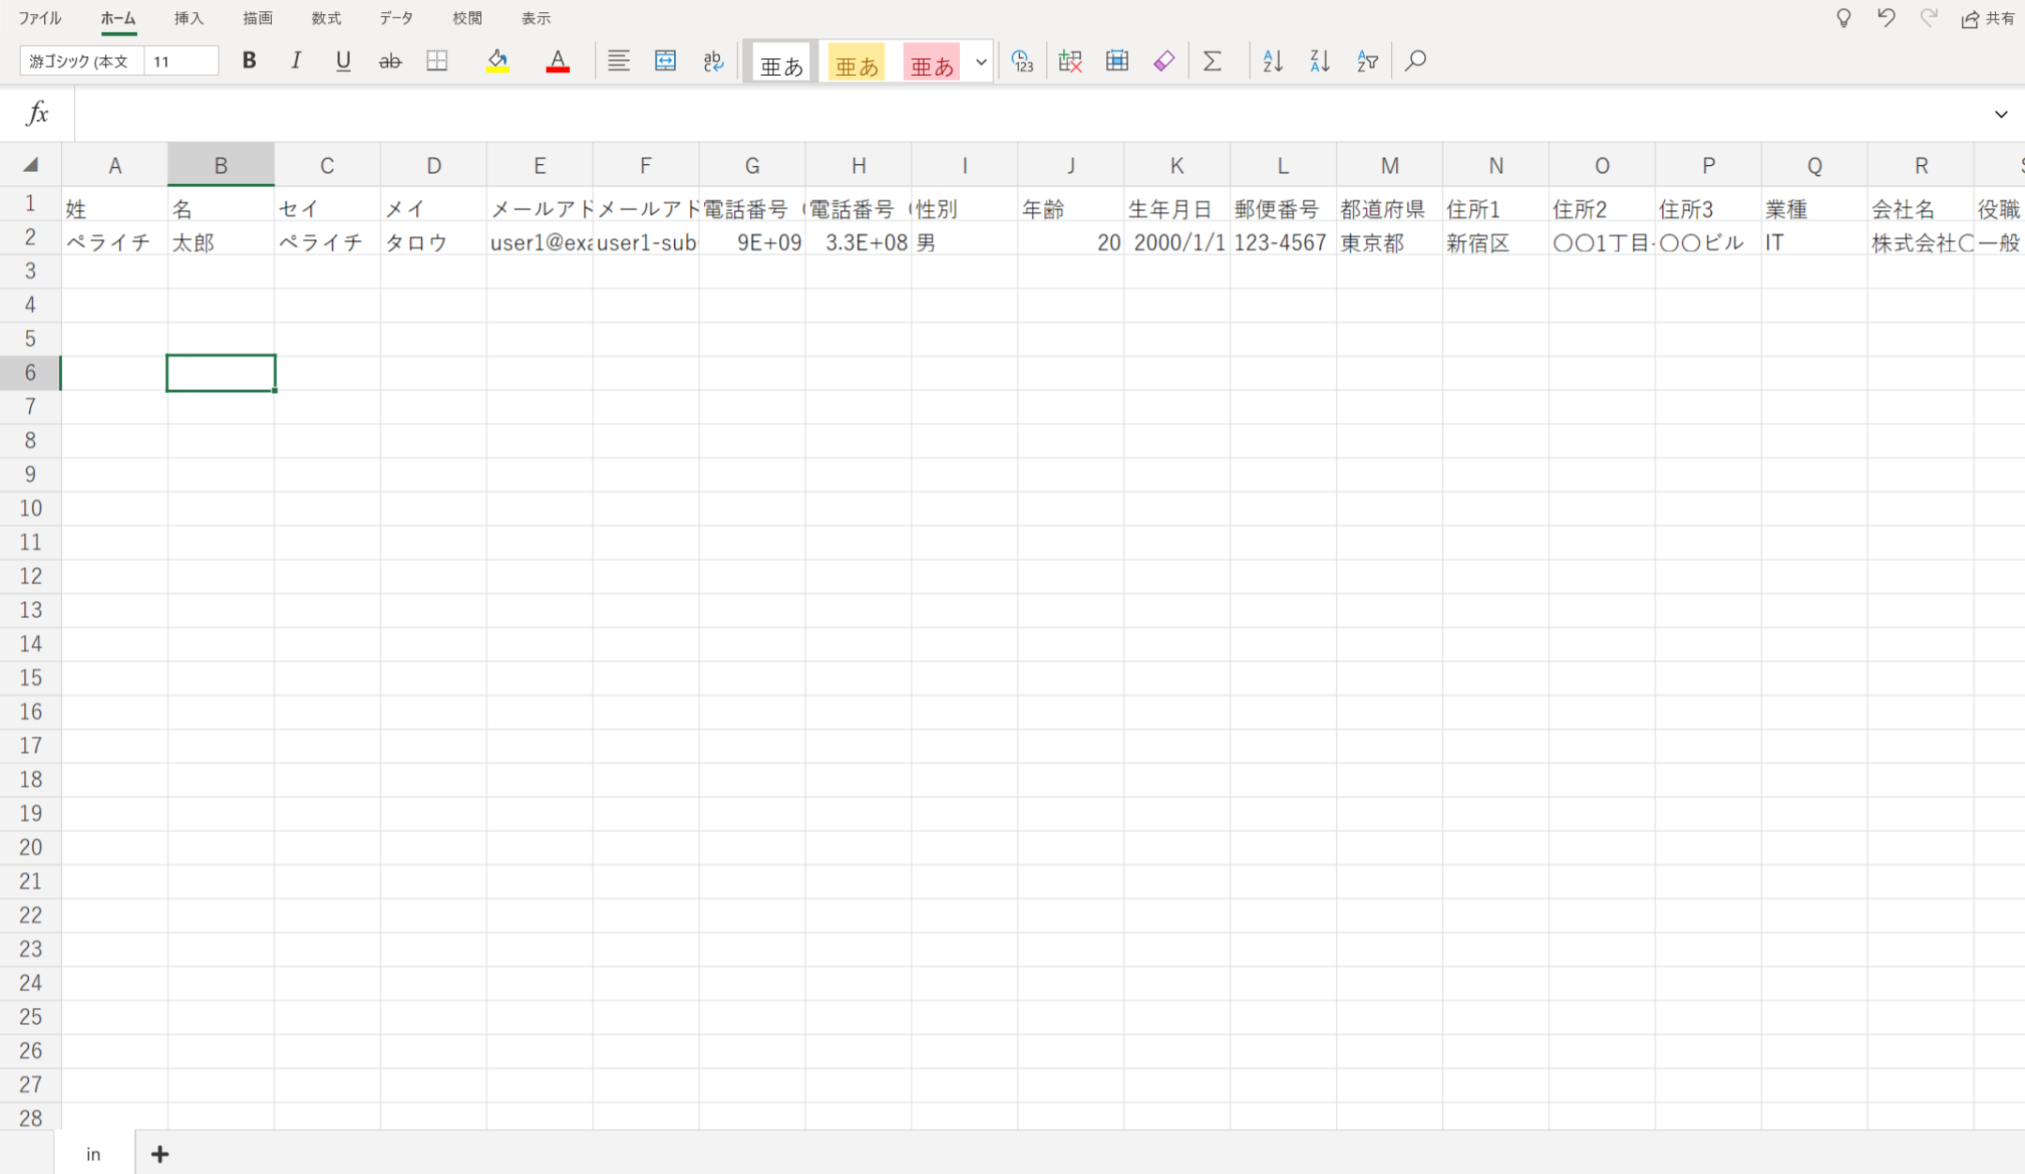Open the find search icon
This screenshot has width=2025, height=1174.
coord(1416,61)
